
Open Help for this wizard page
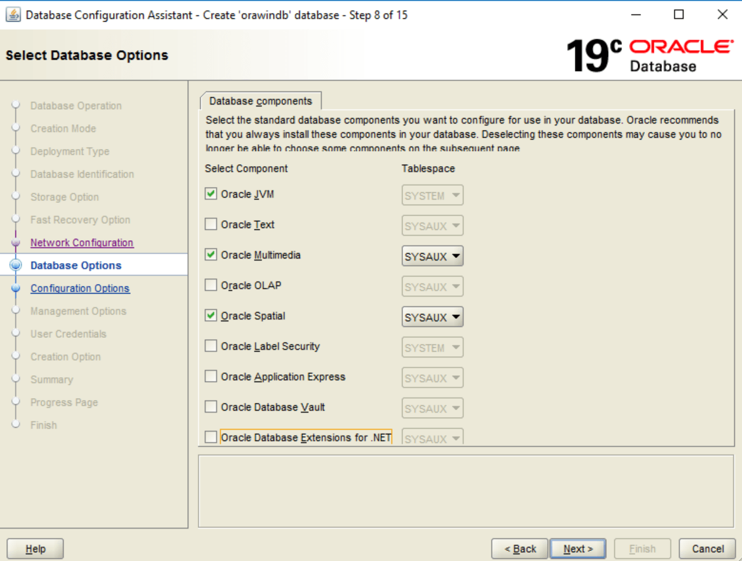pyautogui.click(x=34, y=548)
